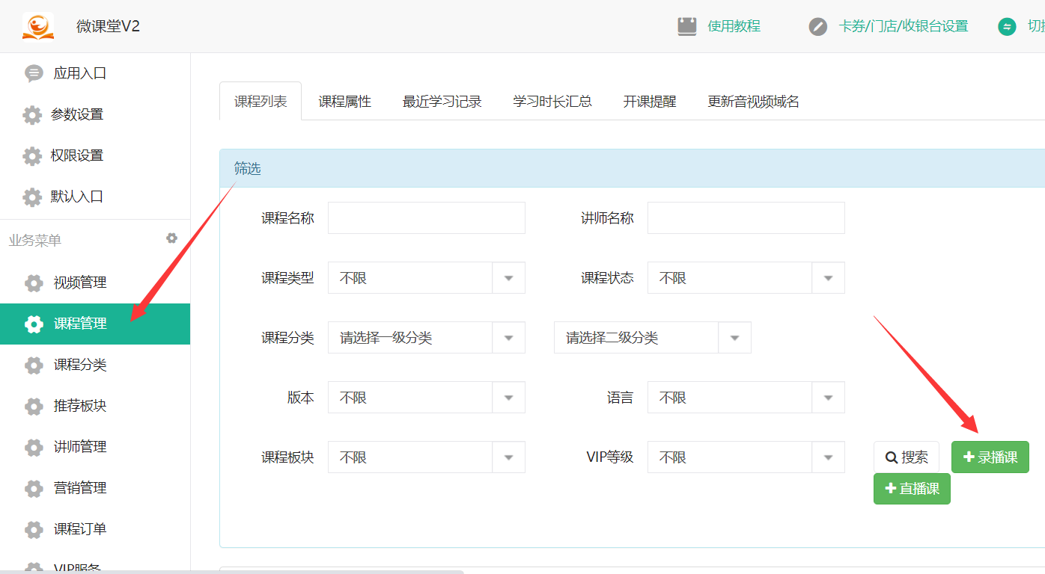The height and width of the screenshot is (574, 1045).
Task: Select 课程管理 in the sidebar
Action: pos(95,324)
